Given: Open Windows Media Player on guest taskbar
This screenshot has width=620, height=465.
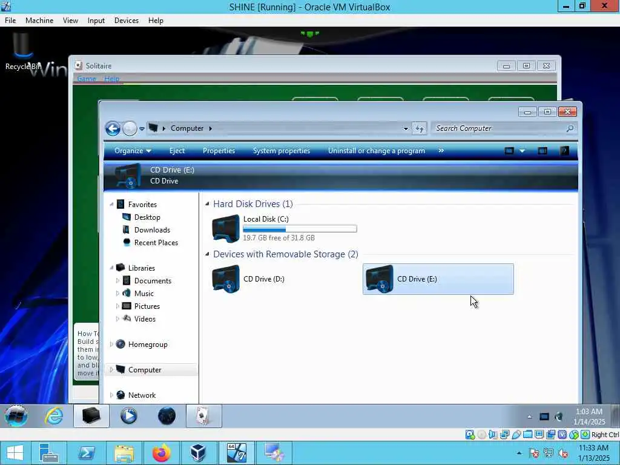Looking at the screenshot, I should coord(128,416).
